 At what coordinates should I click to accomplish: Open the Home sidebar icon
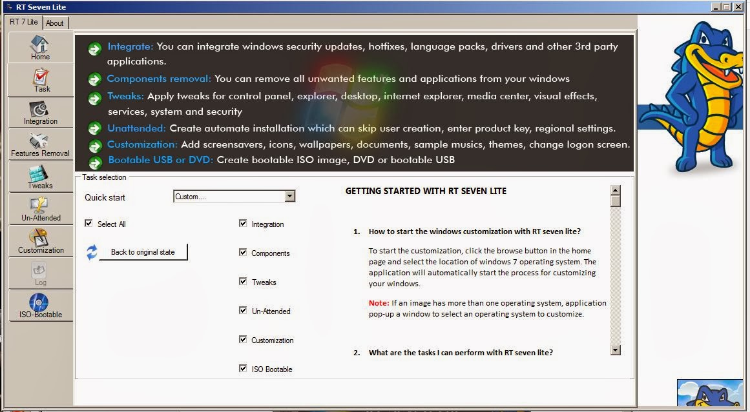point(40,48)
